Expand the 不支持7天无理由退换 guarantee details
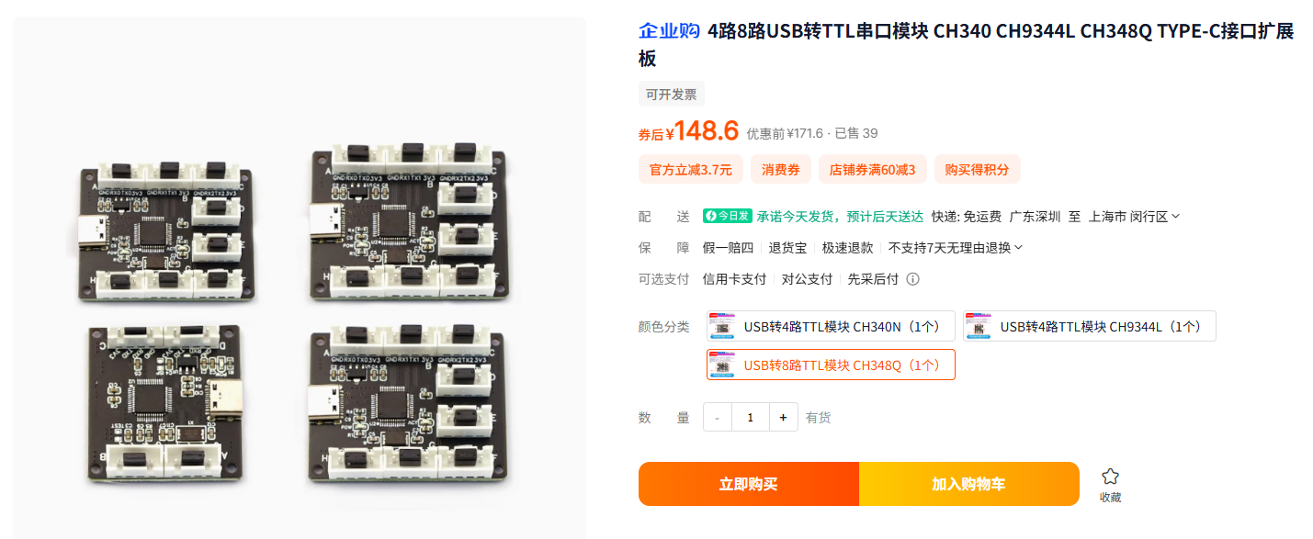Image resolution: width=1313 pixels, height=539 pixels. [955, 248]
